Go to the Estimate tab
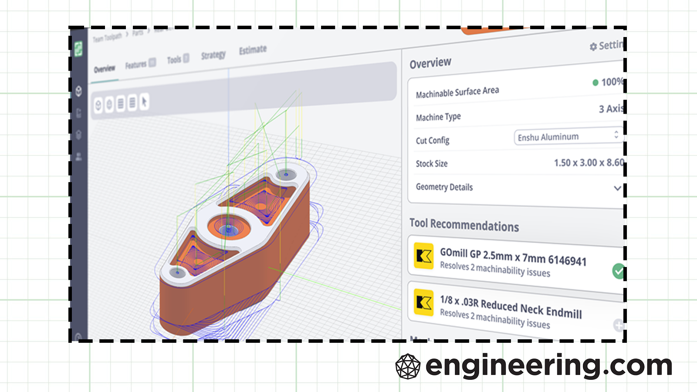The width and height of the screenshot is (697, 392). [253, 50]
